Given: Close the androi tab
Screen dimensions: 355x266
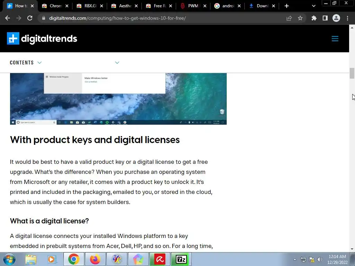Looking at the screenshot, I should point(239,6).
